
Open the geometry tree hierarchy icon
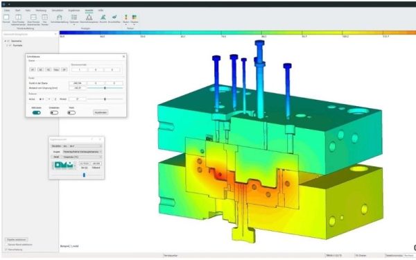tap(89, 17)
